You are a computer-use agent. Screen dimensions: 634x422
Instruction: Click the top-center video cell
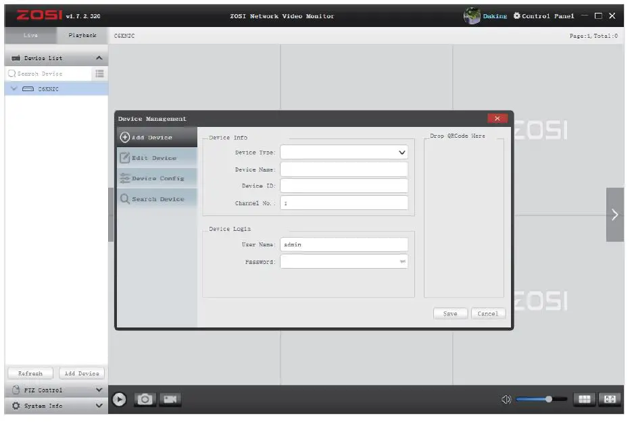366,77
